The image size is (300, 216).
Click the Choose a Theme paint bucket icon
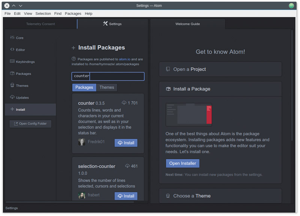[x=168, y=195]
